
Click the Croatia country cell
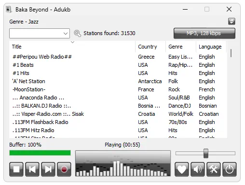coord(147,114)
